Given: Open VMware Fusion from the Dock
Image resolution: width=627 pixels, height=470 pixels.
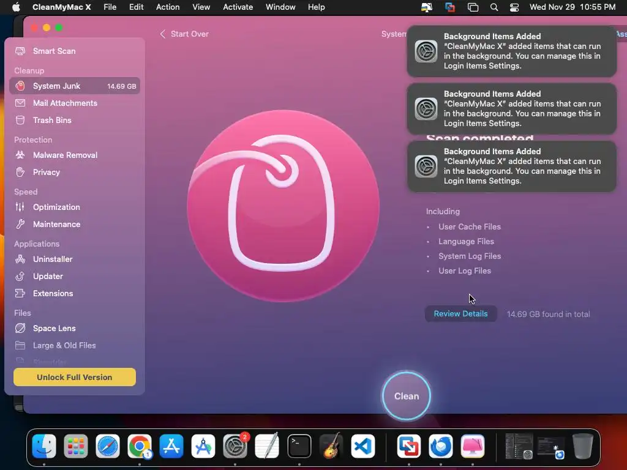Looking at the screenshot, I should coord(408,446).
